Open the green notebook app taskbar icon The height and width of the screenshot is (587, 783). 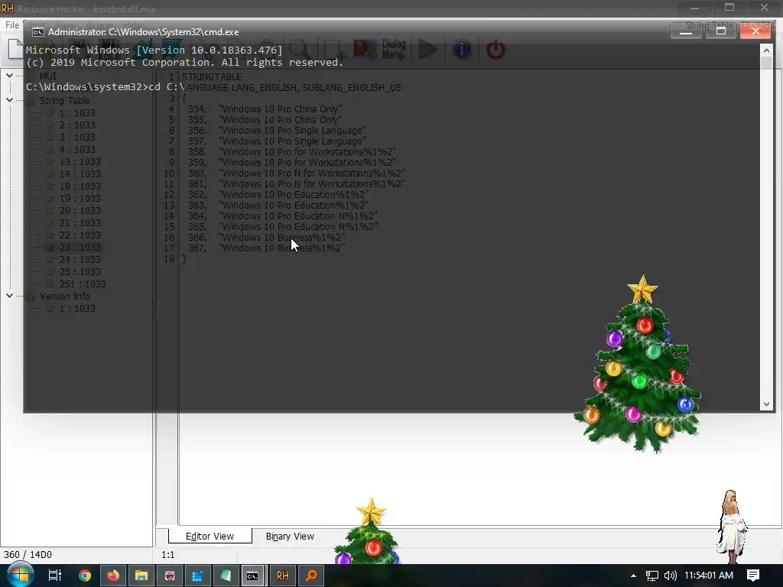(x=226, y=576)
